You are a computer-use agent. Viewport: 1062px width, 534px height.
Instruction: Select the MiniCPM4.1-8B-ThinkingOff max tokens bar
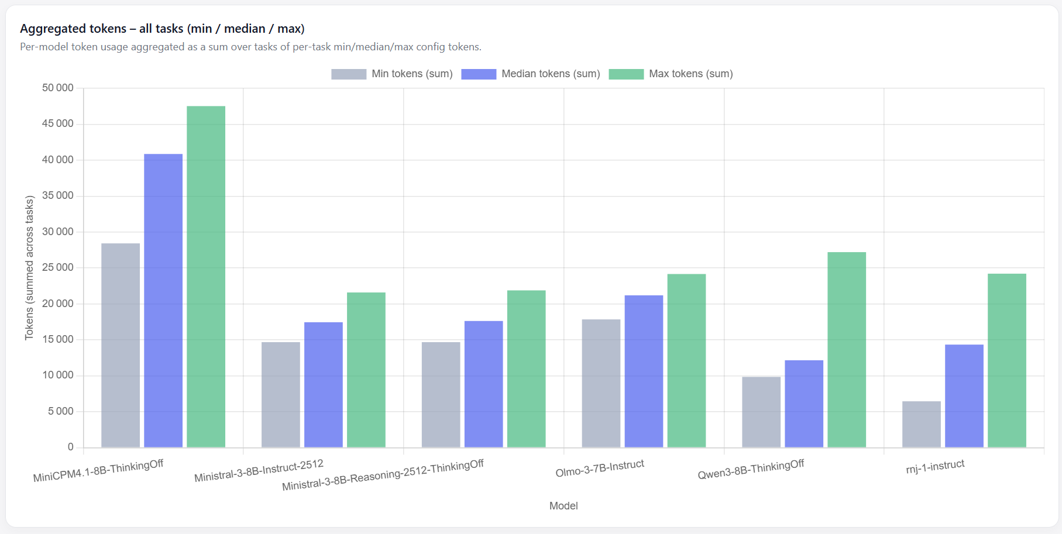206,277
